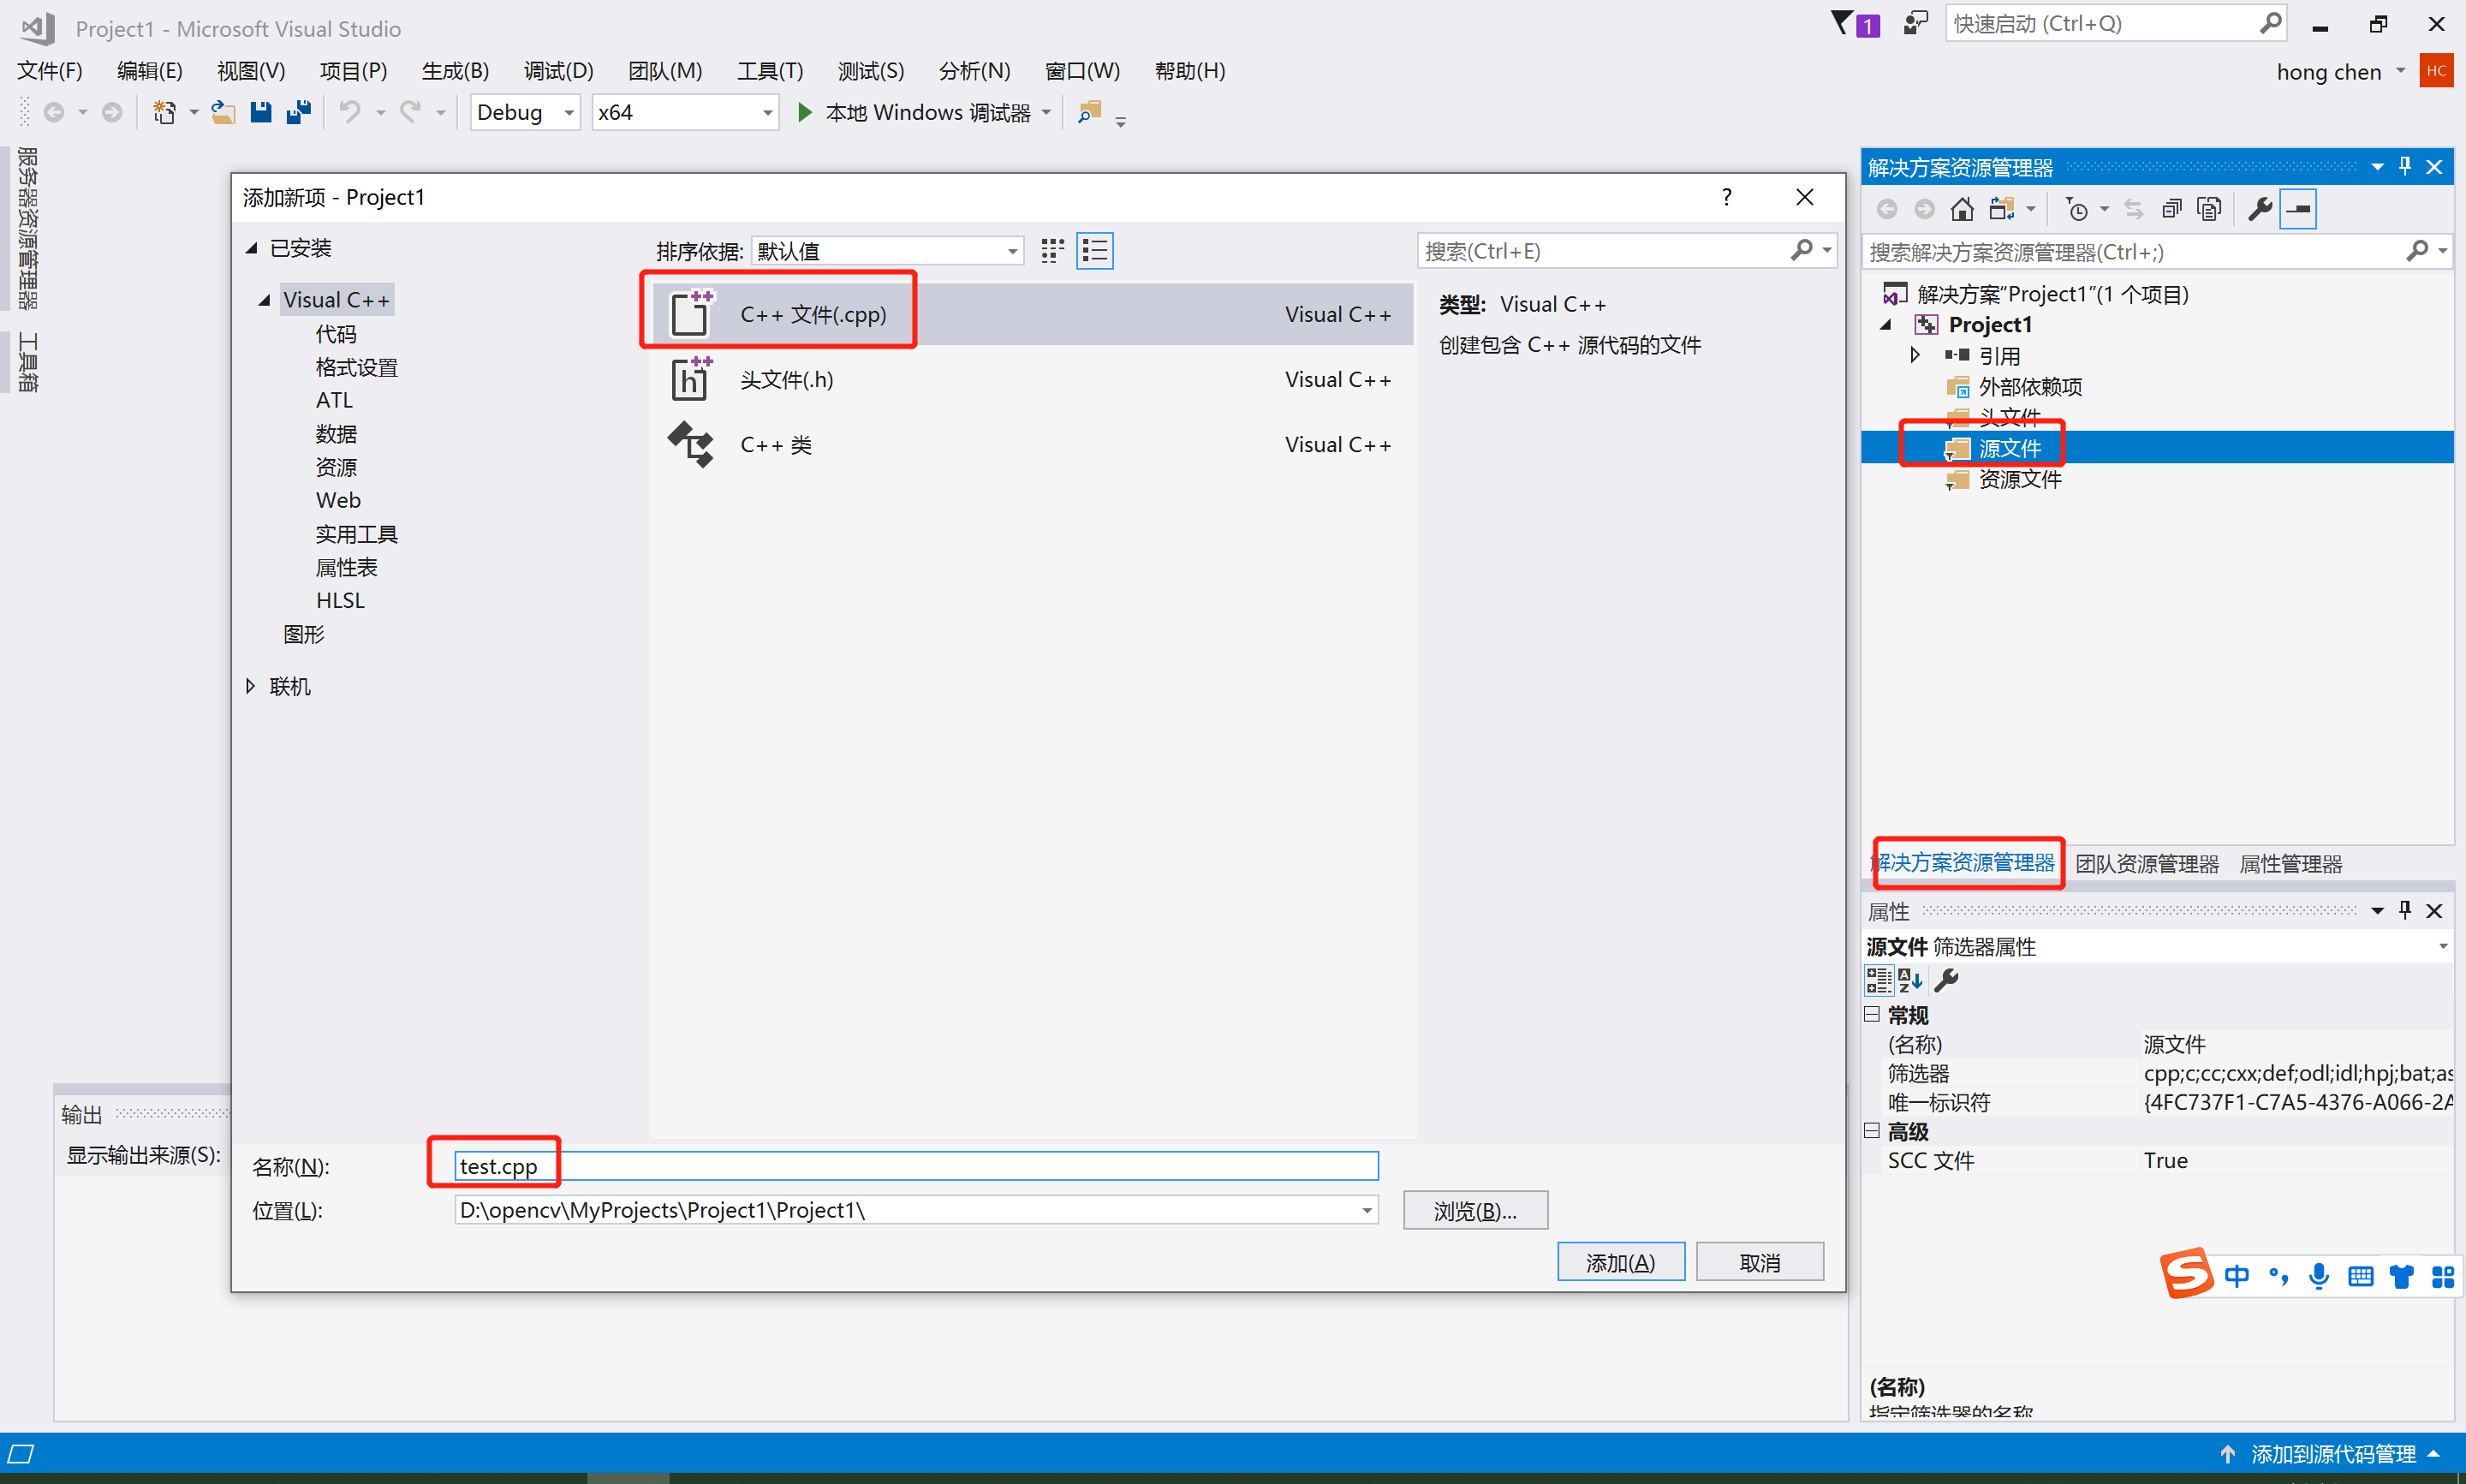Viewport: 2466px width, 1484px height.
Task: Click the Sogou input method logo
Action: [2185, 1274]
